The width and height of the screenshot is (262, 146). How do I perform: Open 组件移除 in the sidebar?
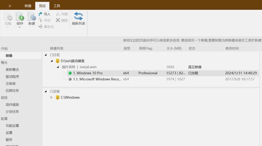coord(12,104)
